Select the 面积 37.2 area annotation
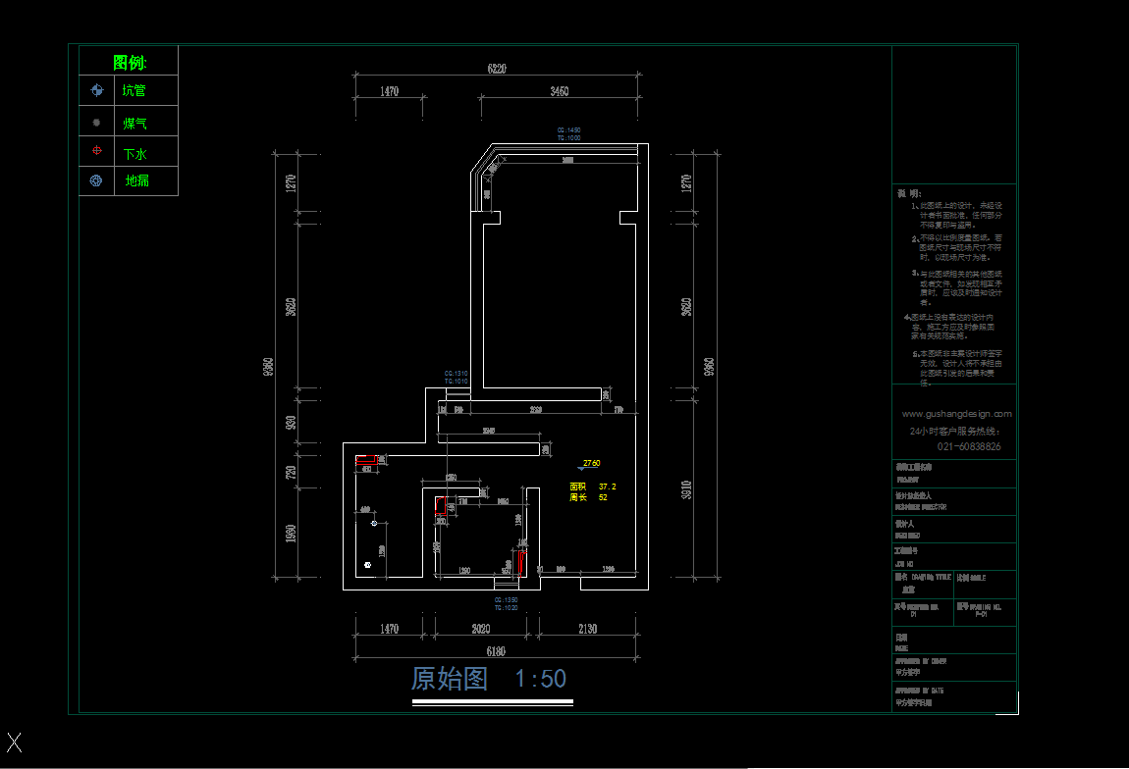The image size is (1129, 769). (593, 487)
